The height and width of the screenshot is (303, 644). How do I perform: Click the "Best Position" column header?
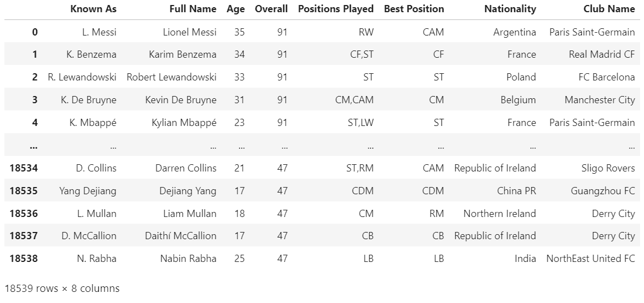[x=414, y=9]
